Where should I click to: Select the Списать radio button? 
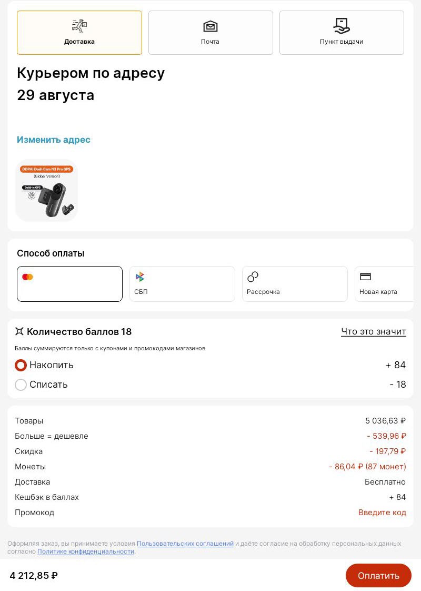(x=21, y=385)
